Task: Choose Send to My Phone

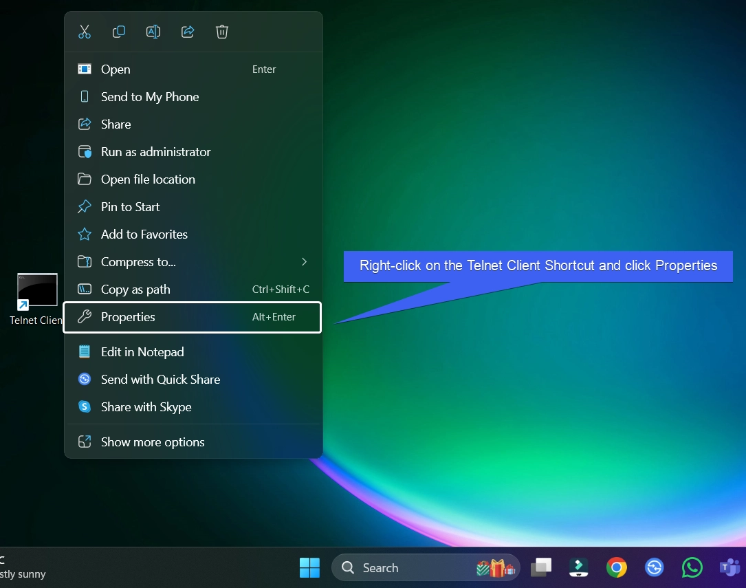Action: tap(193, 97)
